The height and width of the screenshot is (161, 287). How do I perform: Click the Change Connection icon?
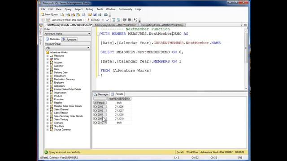[48, 20]
